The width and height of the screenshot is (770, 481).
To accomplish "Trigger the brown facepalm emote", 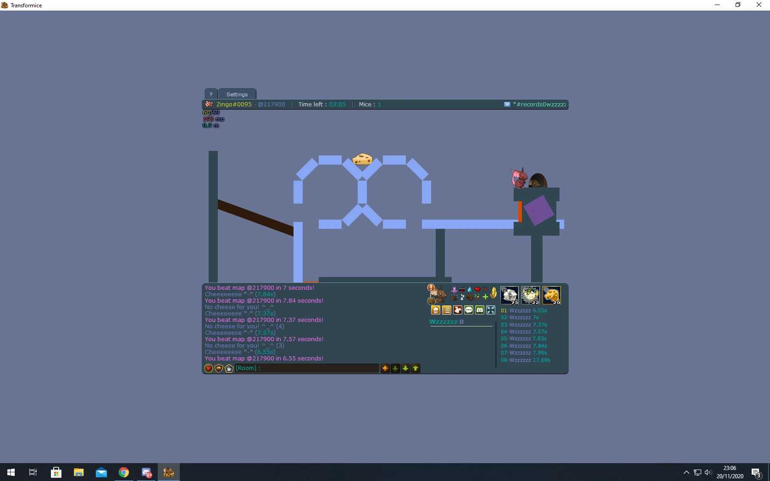I will coord(470,297).
